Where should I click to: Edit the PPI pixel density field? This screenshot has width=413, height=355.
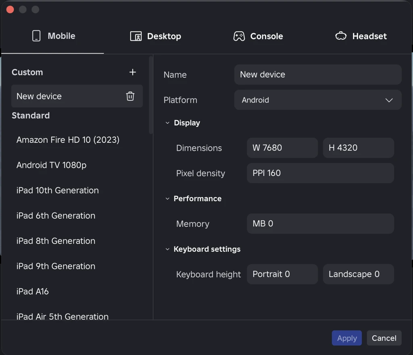(320, 173)
